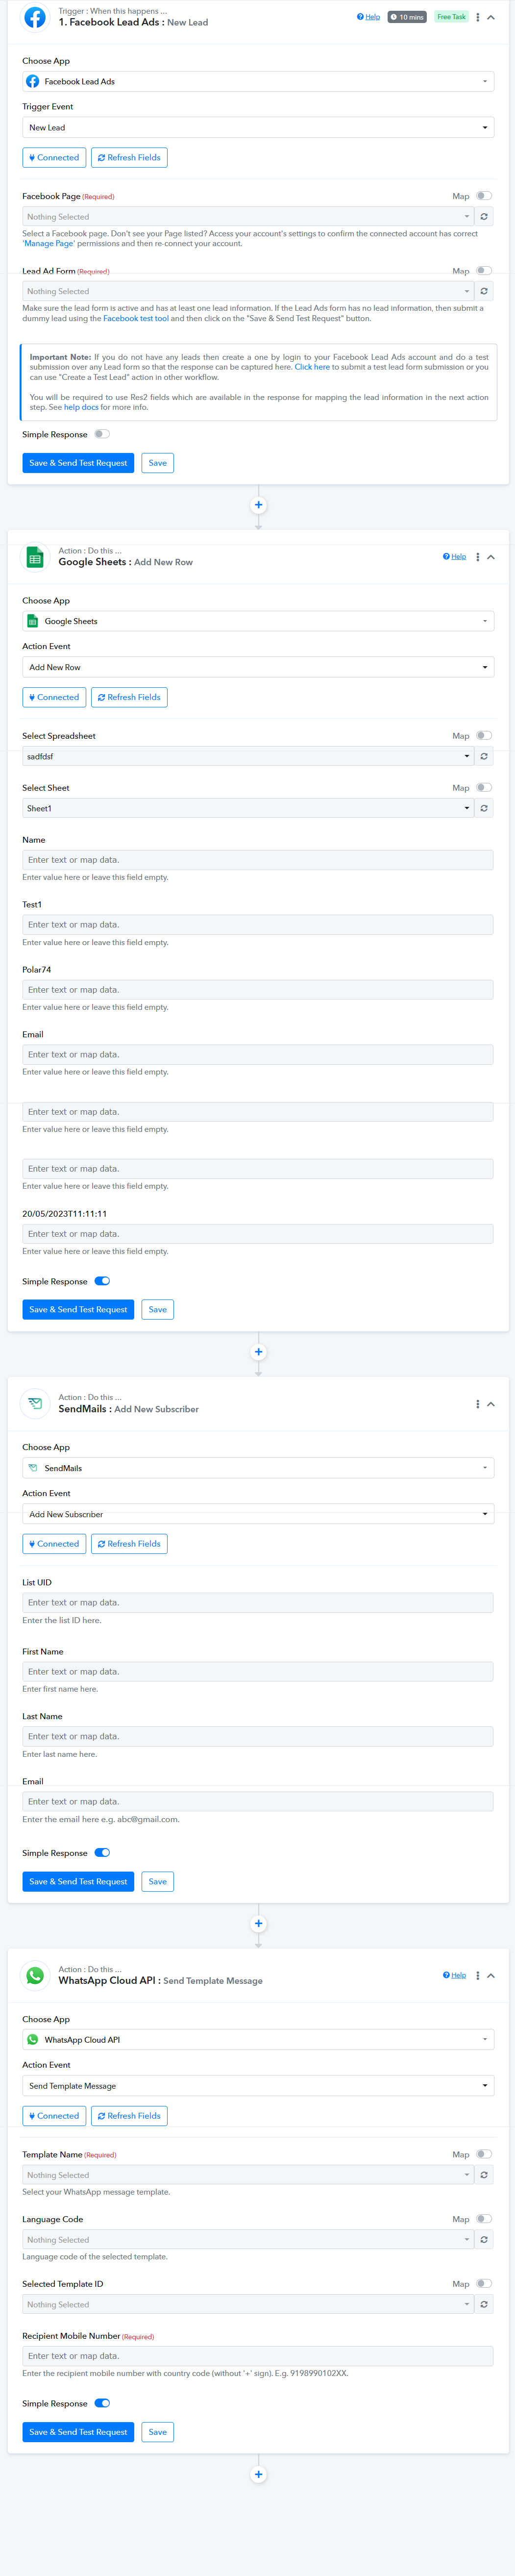Click Save & Send Test Request in SendMails step
Image resolution: width=515 pixels, height=2576 pixels.
point(78,1882)
